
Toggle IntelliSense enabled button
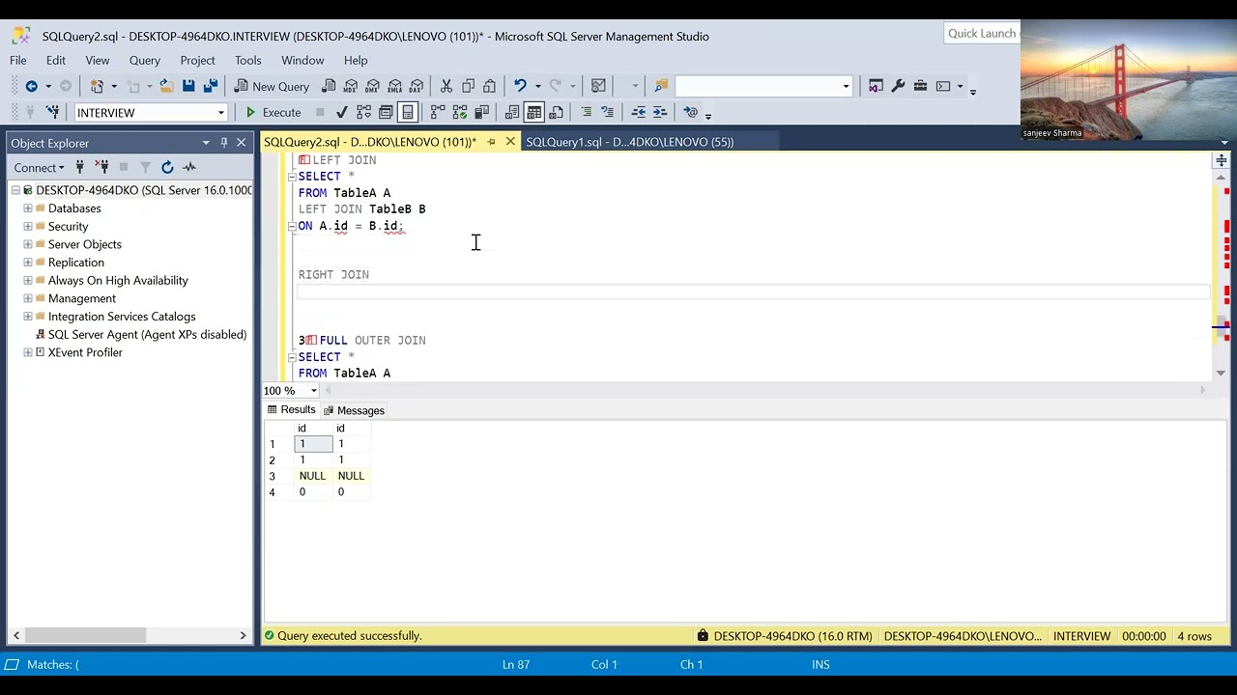pos(408,112)
